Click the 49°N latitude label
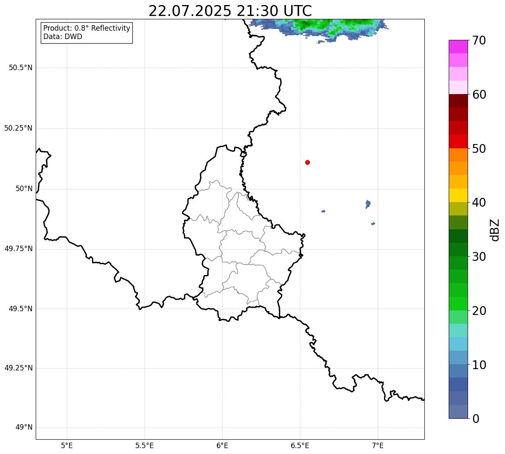 [x=24, y=428]
